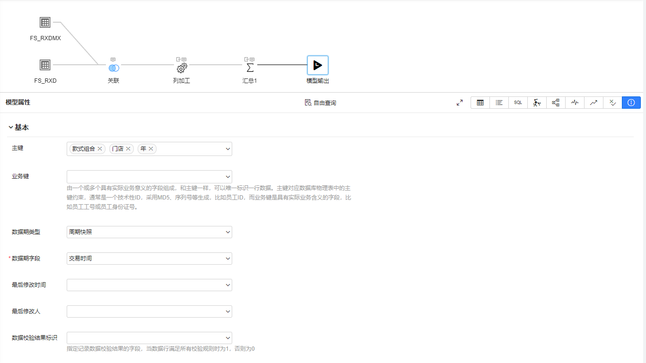Select the 关联 join node
This screenshot has height=363, width=646.
tap(113, 68)
